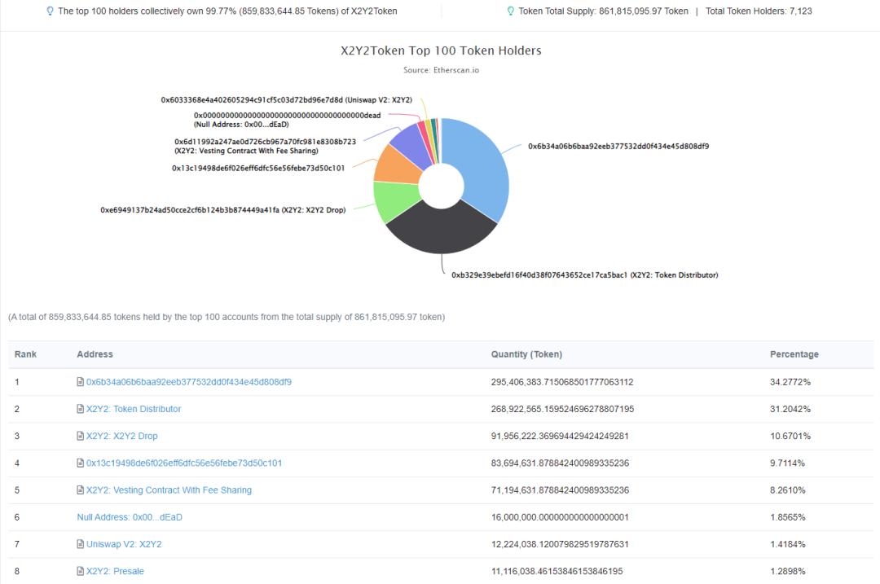The height and width of the screenshot is (584, 880).
Task: Visit the Null Address: 0x00...dEaD link
Action: [x=130, y=517]
